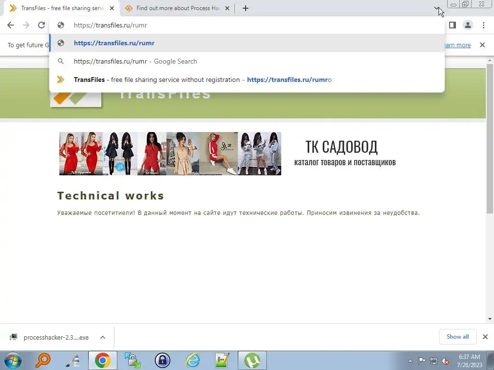
Task: Open the file transfer lock app in the taskbar
Action: [x=132, y=360]
